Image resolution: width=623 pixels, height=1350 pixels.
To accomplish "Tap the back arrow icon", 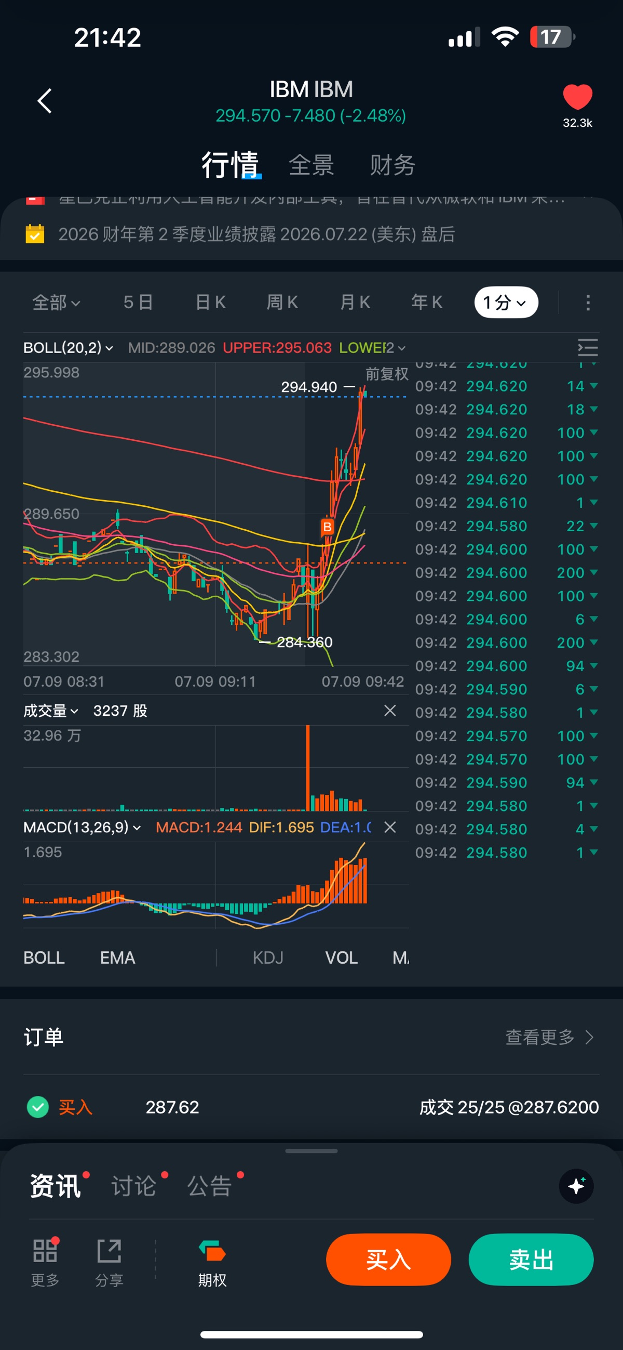I will pos(45,101).
